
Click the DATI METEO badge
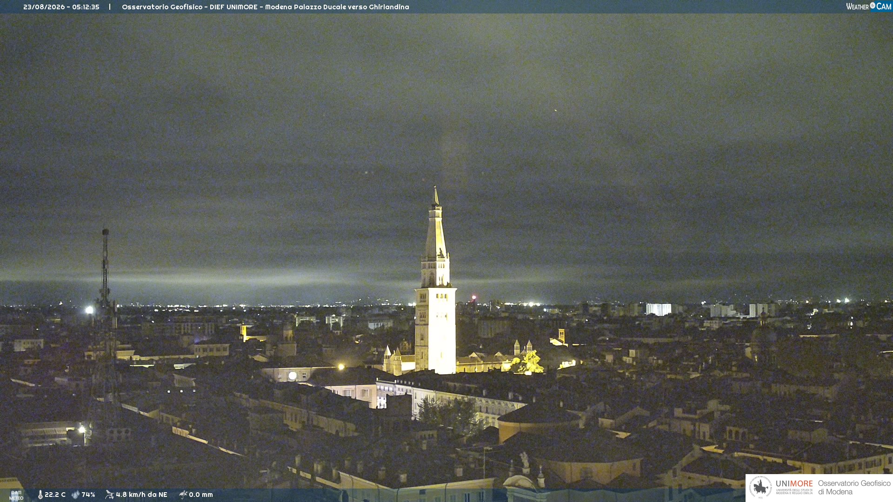pyautogui.click(x=16, y=495)
